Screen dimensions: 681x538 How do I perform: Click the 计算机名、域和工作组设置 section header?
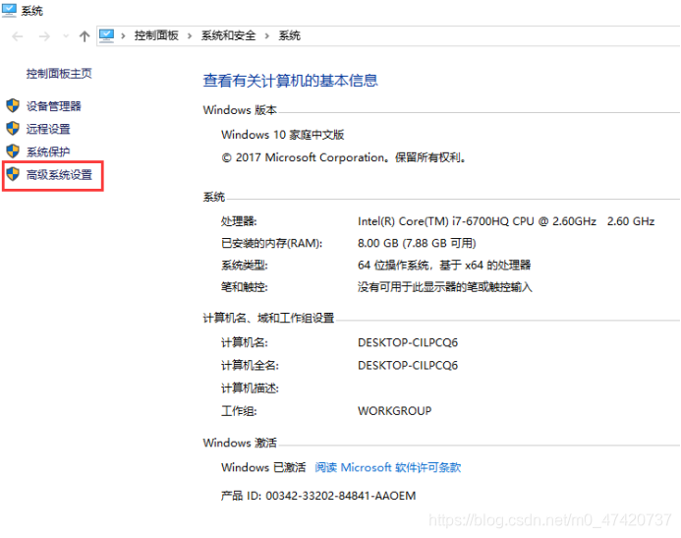point(269,318)
